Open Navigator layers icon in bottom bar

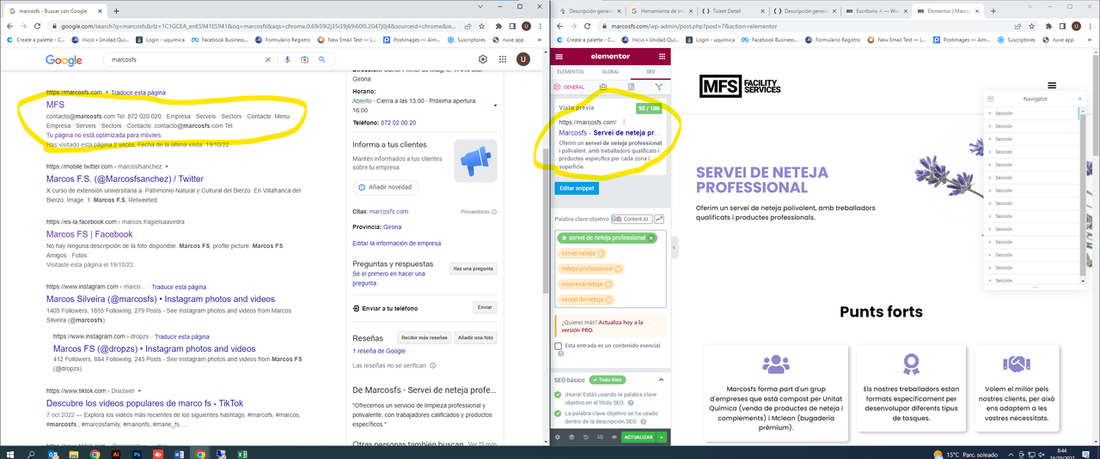point(571,438)
